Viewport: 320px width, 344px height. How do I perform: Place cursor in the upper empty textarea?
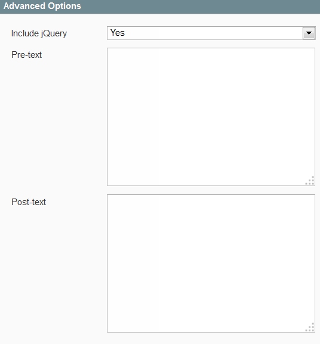(x=211, y=117)
